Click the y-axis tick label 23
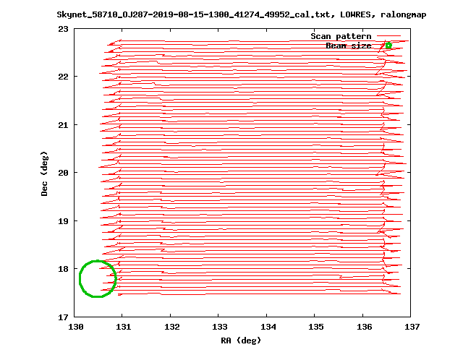 63,29
